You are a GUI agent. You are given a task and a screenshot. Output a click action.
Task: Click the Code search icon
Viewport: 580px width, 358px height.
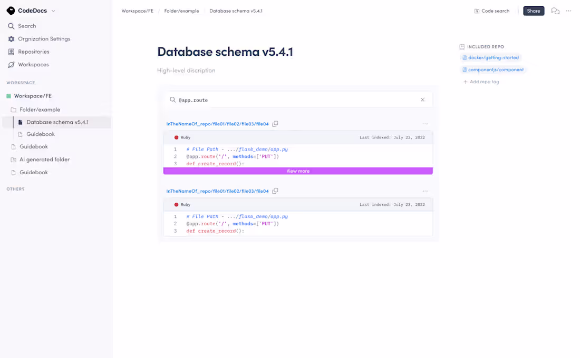tap(477, 11)
